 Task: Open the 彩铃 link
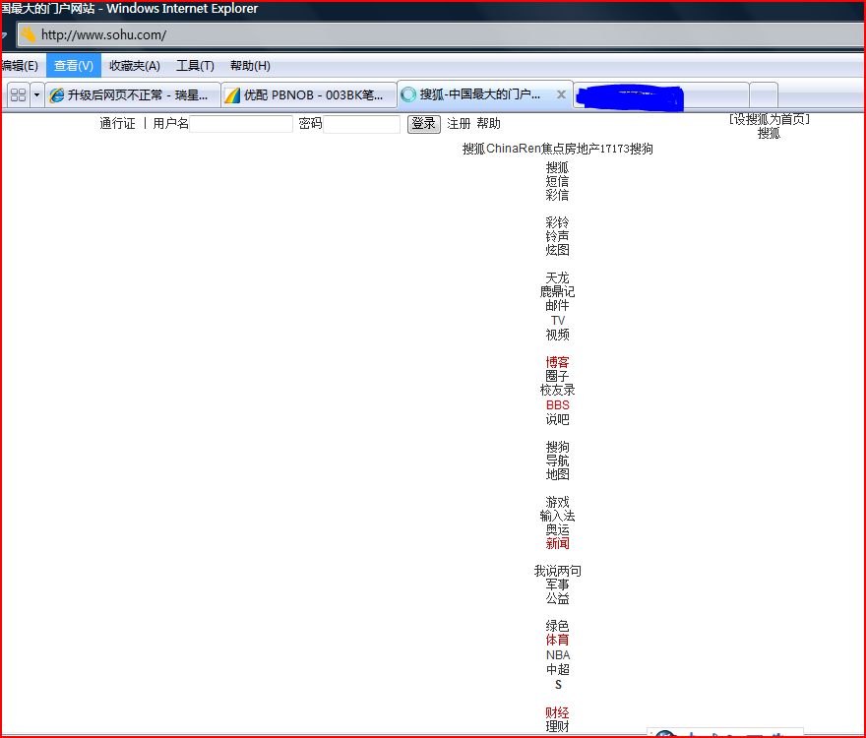point(557,222)
